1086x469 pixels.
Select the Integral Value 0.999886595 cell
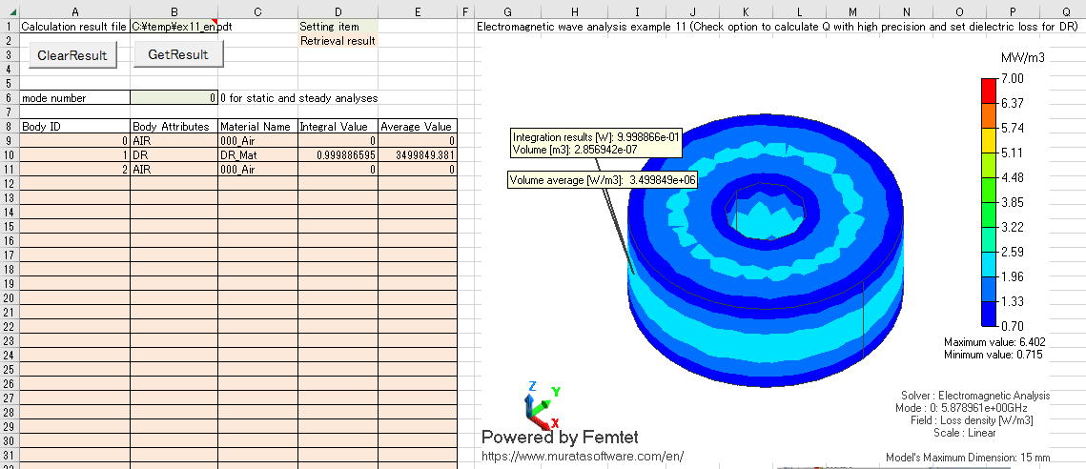click(338, 154)
